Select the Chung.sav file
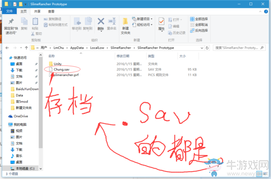271x179 pixels. click(62, 69)
